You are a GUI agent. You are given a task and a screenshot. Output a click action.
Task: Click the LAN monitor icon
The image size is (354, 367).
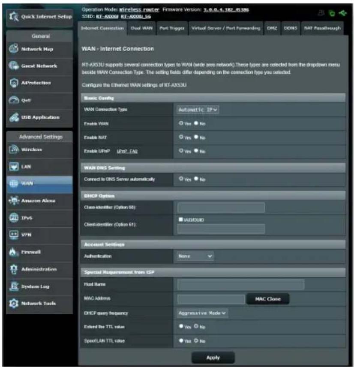pyautogui.click(x=14, y=167)
